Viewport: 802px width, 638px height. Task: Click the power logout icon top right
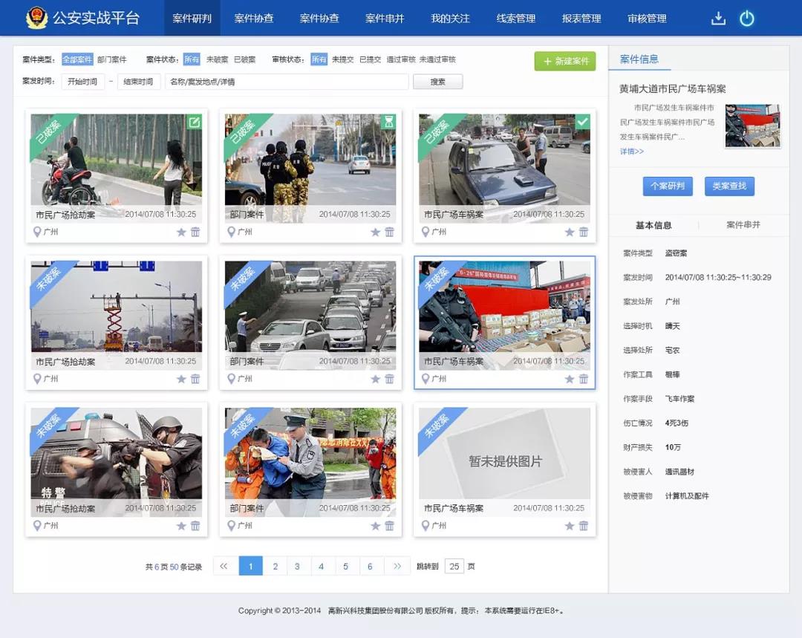[746, 18]
